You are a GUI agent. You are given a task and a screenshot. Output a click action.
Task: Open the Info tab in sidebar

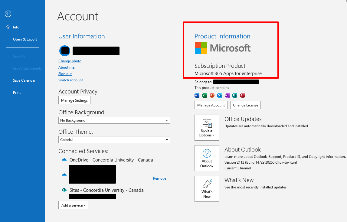16,27
